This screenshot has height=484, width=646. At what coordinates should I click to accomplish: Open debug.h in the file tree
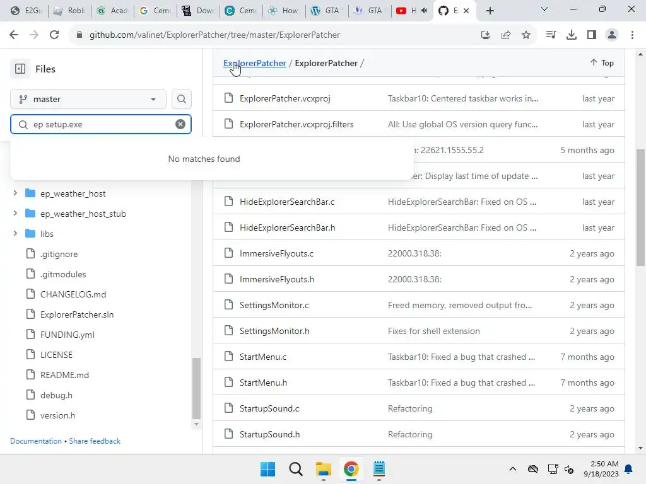56,395
